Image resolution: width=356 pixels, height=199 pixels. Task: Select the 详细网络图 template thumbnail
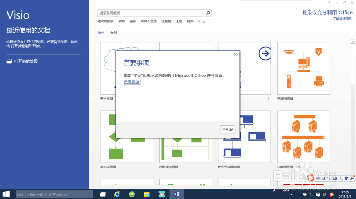point(303,68)
